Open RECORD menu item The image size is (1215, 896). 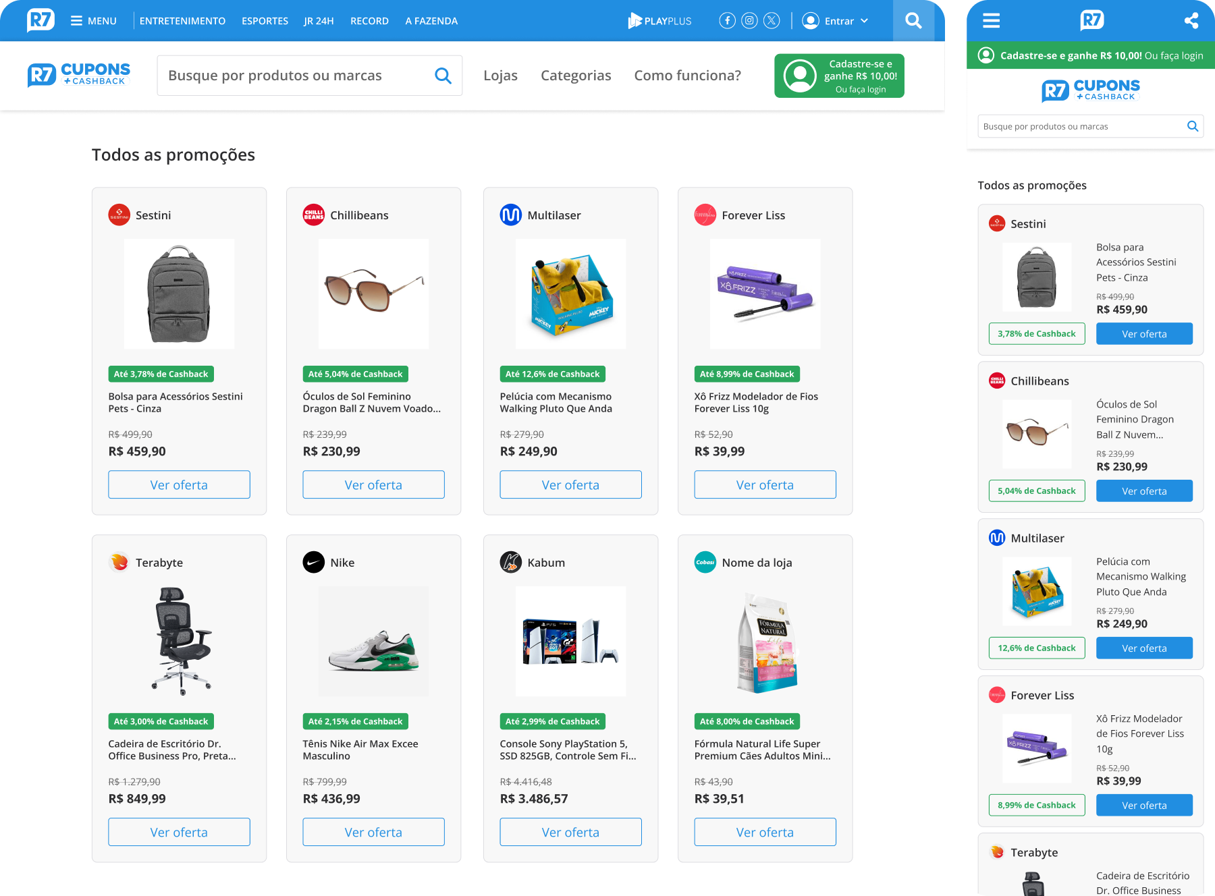pyautogui.click(x=369, y=21)
